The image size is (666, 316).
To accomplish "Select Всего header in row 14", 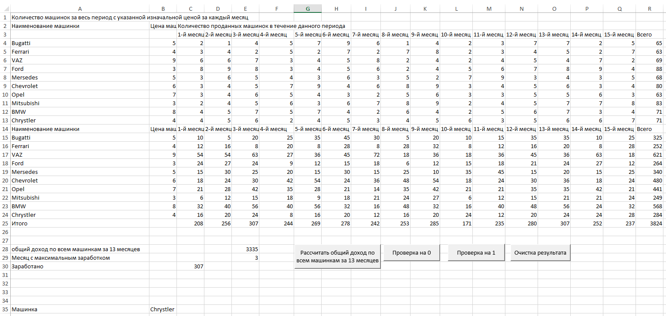I will click(651, 129).
